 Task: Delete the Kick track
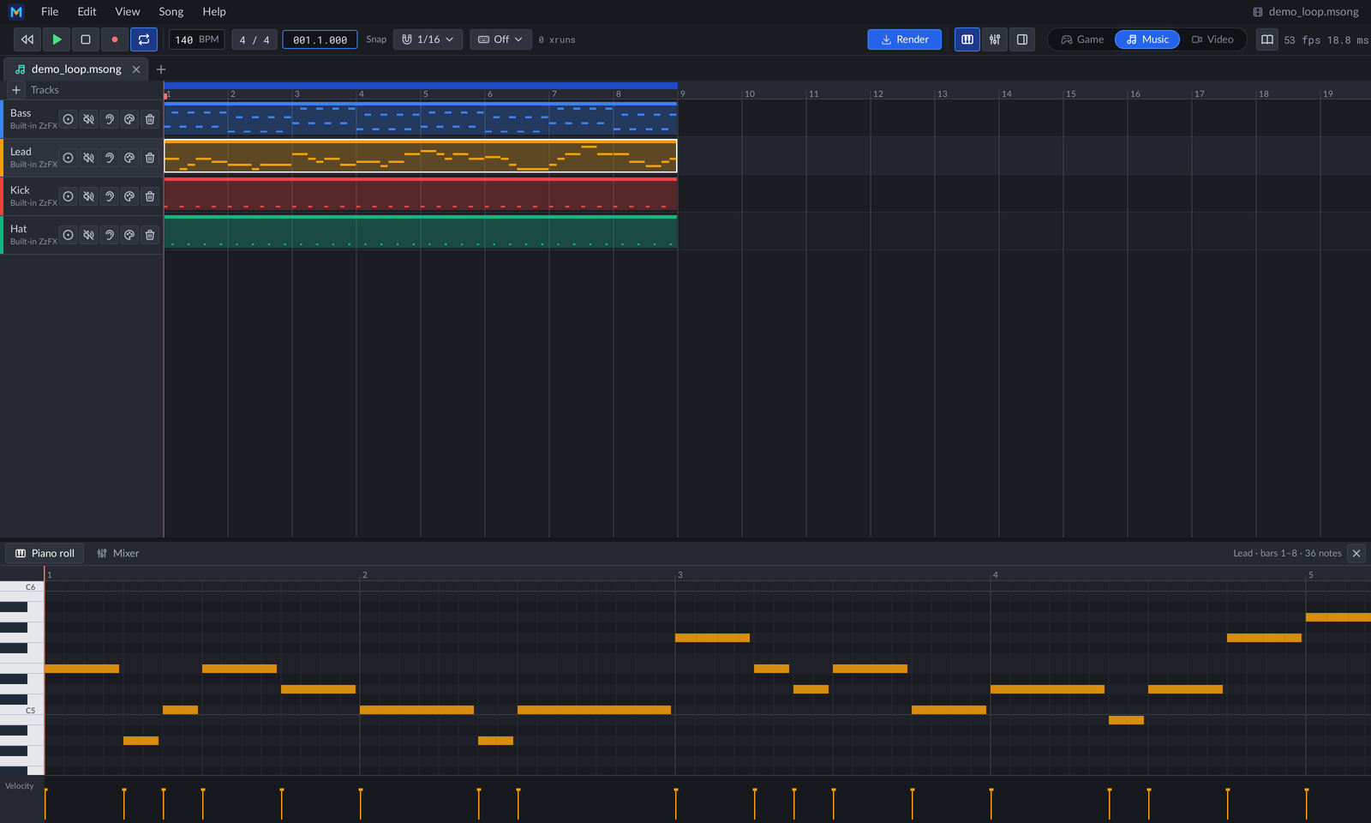point(150,196)
